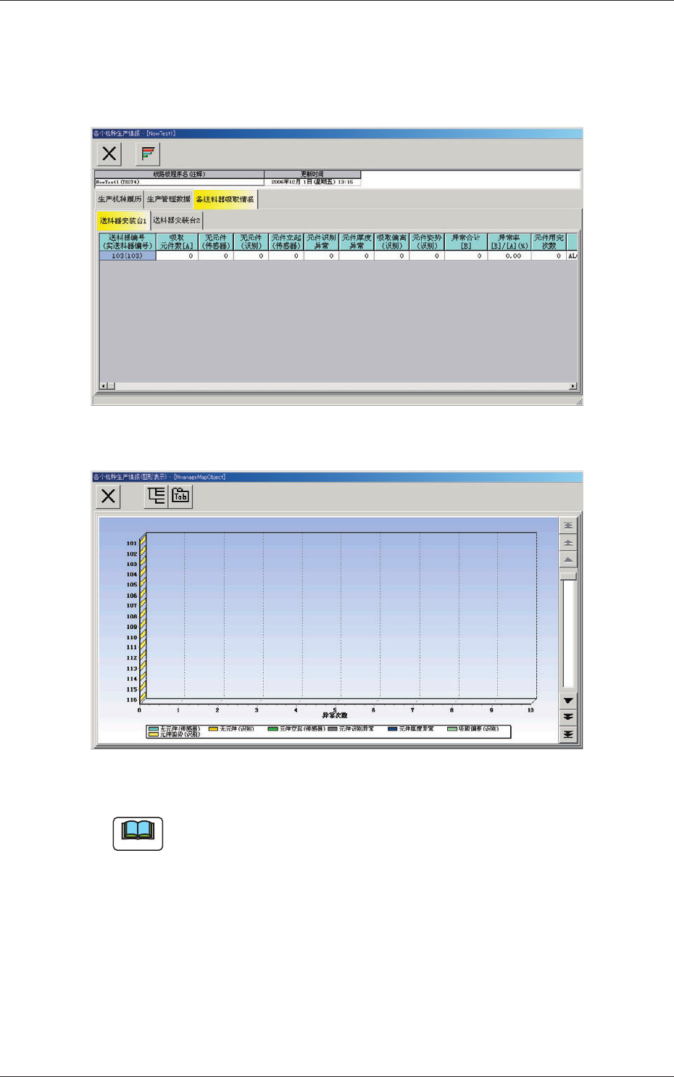Close the graph display window with X
The height and width of the screenshot is (1077, 674).
108,496
